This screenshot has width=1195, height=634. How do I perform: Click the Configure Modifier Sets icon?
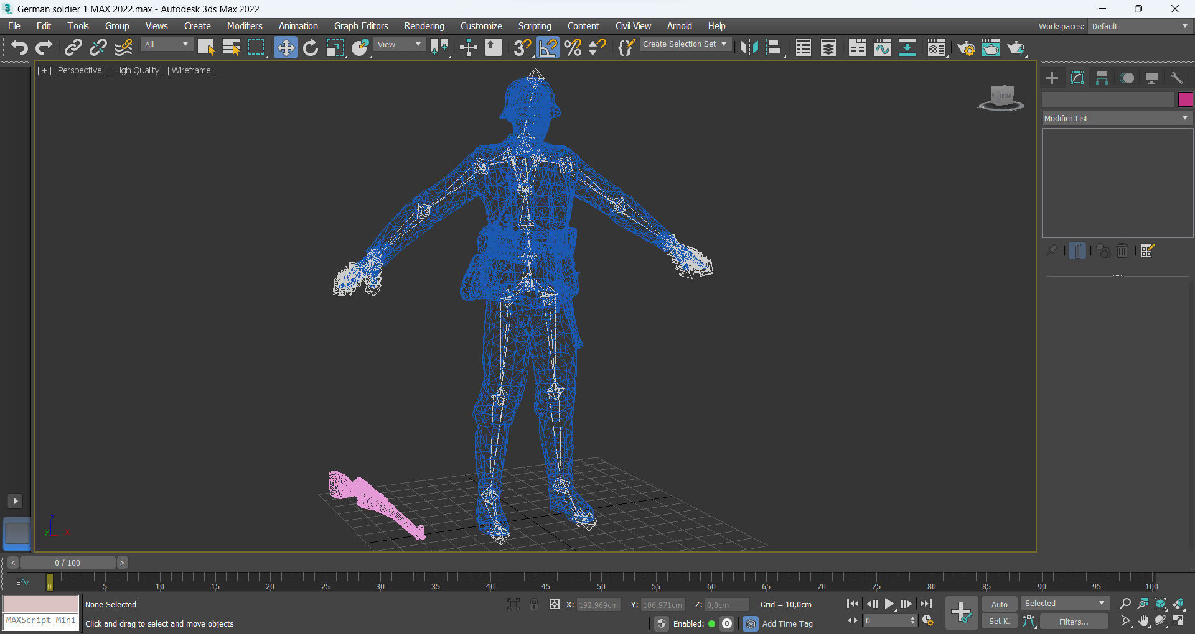pyautogui.click(x=1148, y=250)
